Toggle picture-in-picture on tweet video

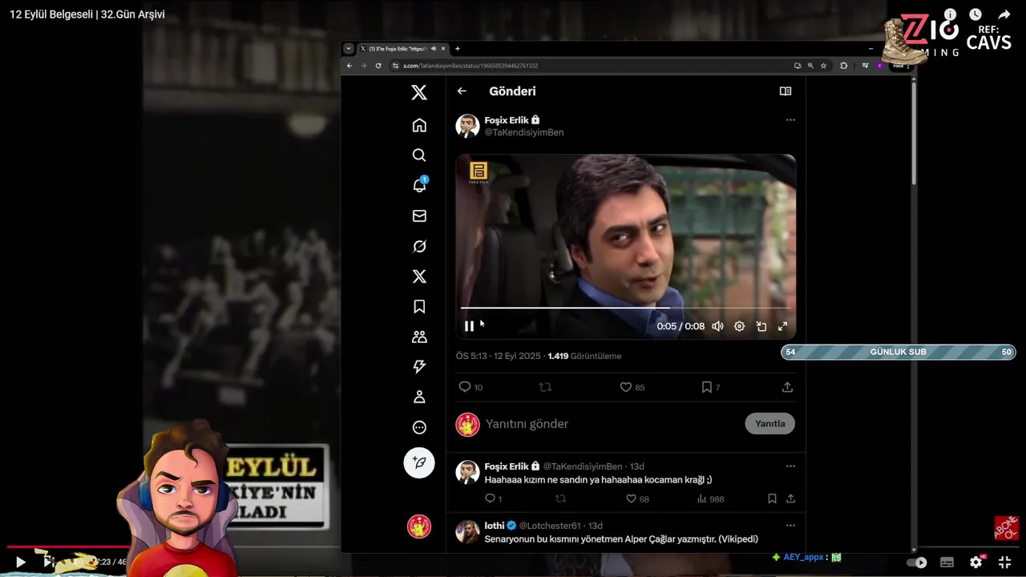click(x=761, y=326)
